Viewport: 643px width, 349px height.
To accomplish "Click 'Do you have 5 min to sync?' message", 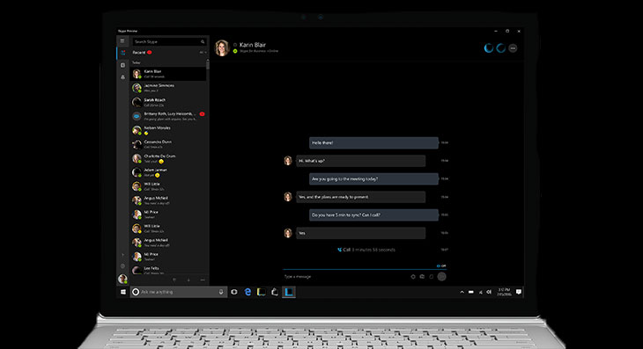I will click(373, 214).
